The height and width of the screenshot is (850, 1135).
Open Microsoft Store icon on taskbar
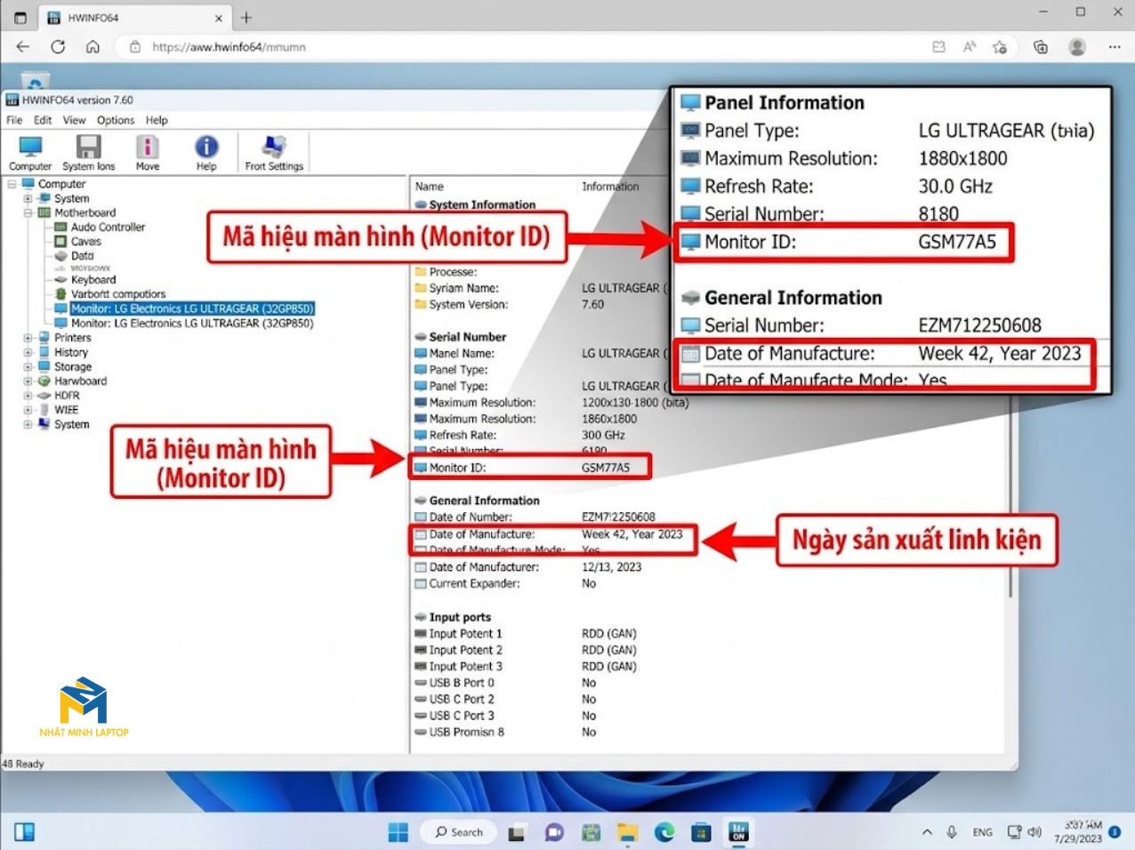coord(701,833)
